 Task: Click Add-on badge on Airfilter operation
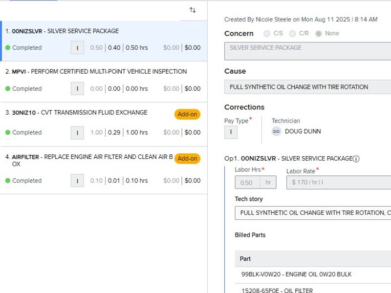tap(187, 159)
